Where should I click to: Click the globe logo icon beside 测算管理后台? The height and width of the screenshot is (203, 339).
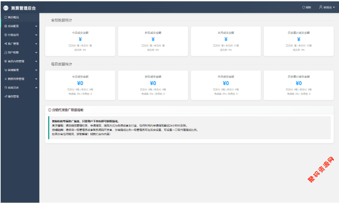(x=6, y=8)
